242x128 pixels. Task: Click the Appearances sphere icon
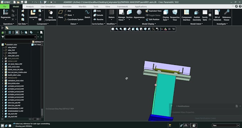click(x=139, y=12)
